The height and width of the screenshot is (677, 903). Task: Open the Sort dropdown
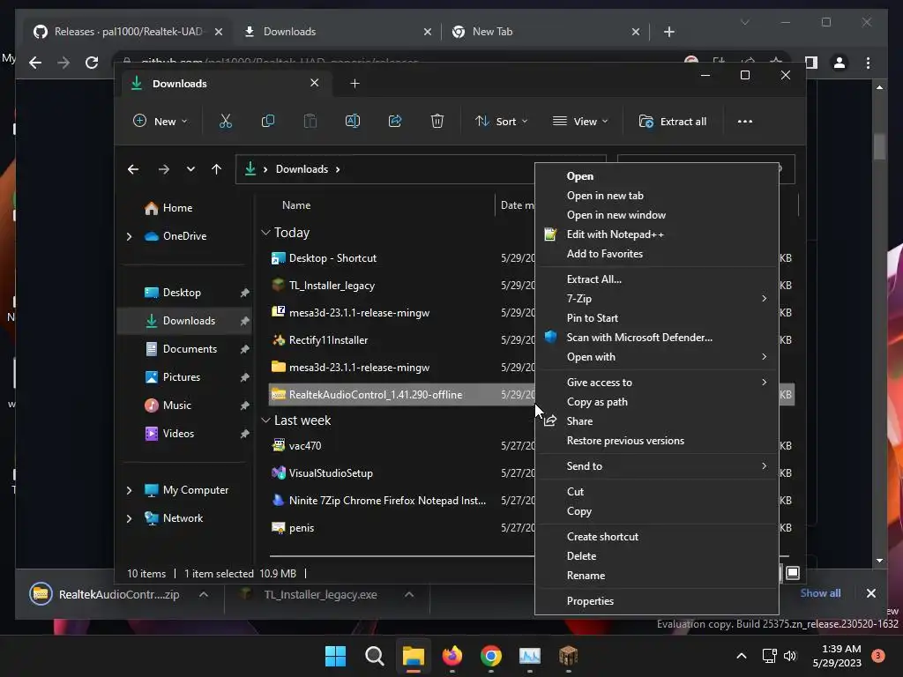(x=501, y=122)
